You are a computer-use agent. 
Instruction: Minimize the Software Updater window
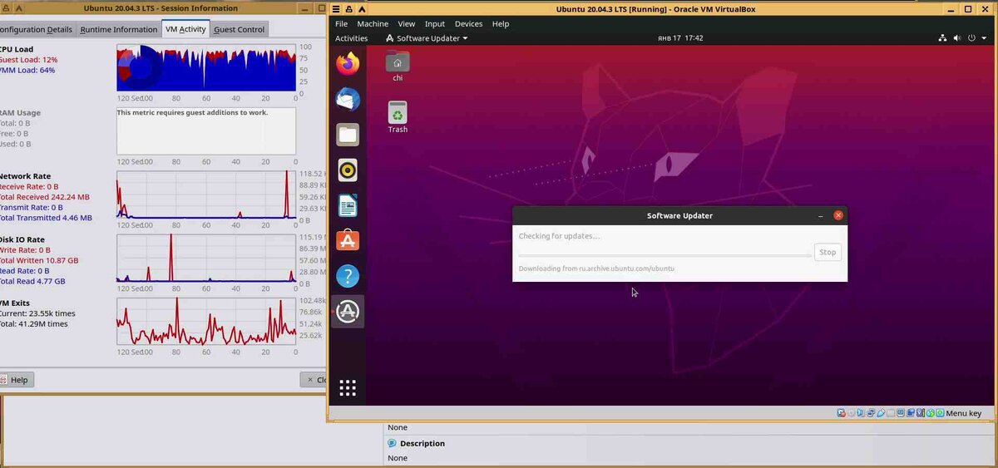(821, 215)
